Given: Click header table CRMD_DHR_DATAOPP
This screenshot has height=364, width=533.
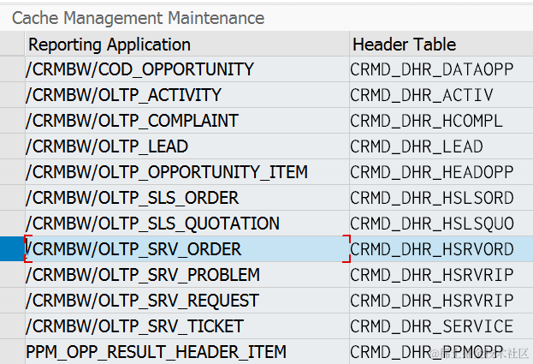Looking at the screenshot, I should pyautogui.click(x=441, y=69).
